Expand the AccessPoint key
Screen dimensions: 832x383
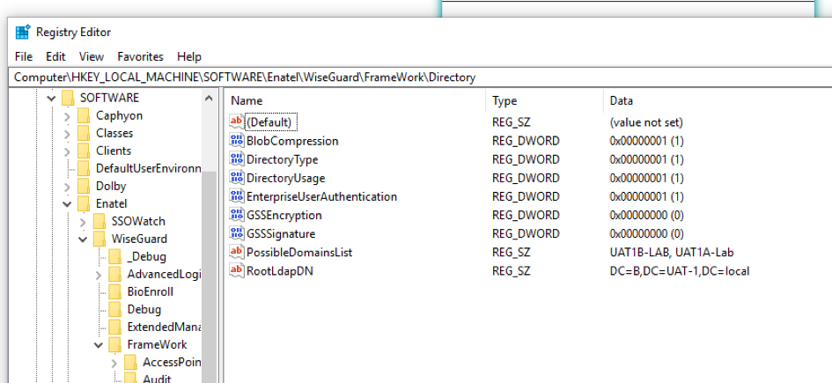click(114, 363)
